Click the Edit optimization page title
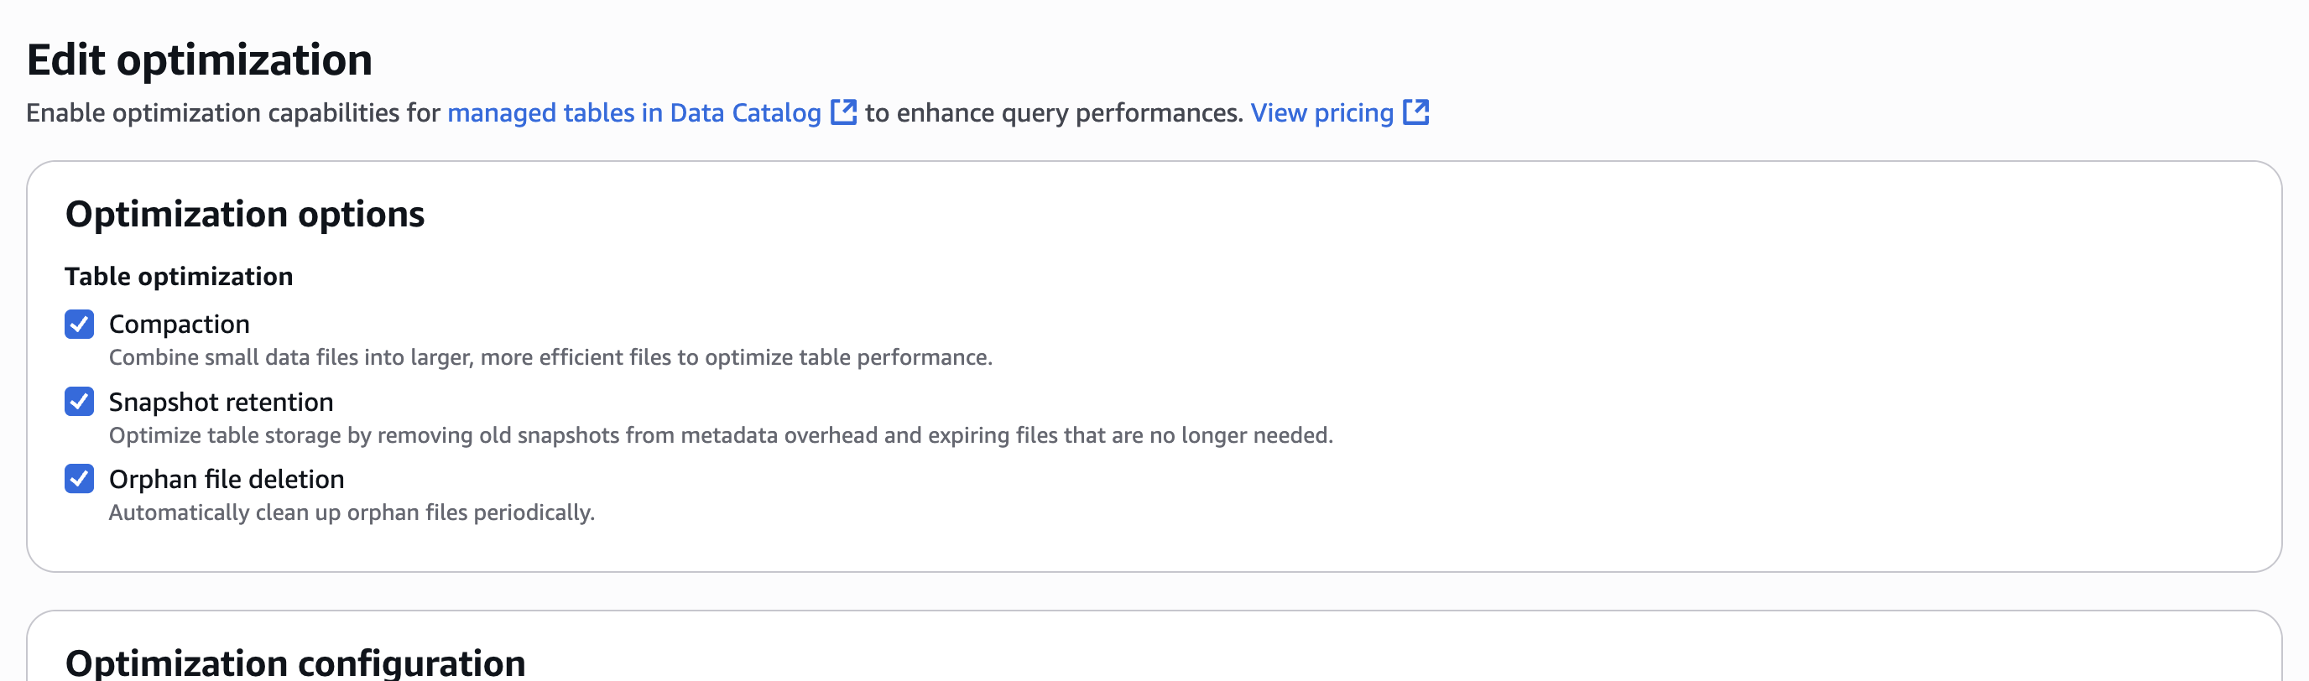The width and height of the screenshot is (2309, 681). pyautogui.click(x=199, y=61)
